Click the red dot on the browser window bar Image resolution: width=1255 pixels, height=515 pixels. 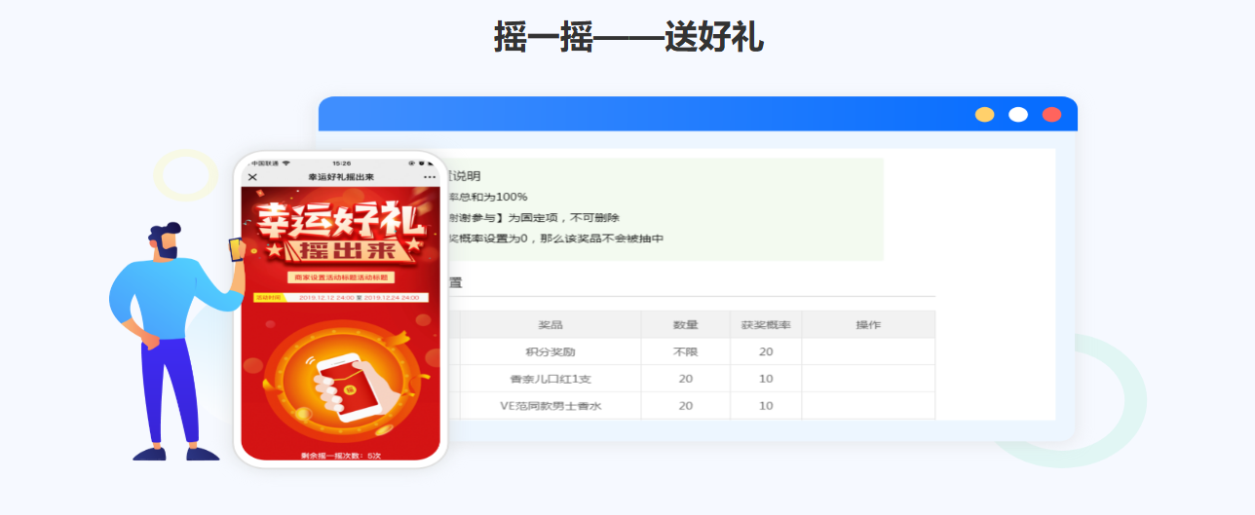point(1051,114)
